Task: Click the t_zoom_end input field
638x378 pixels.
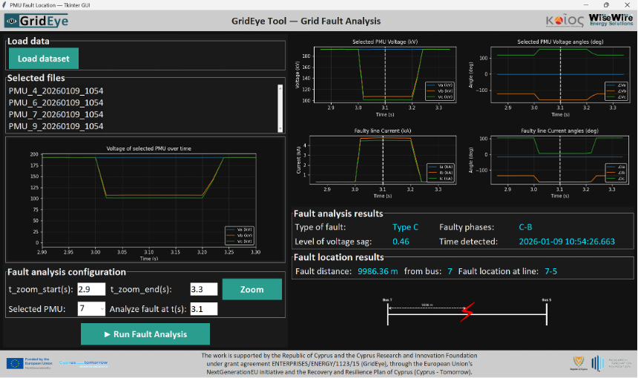Action: [203, 289]
